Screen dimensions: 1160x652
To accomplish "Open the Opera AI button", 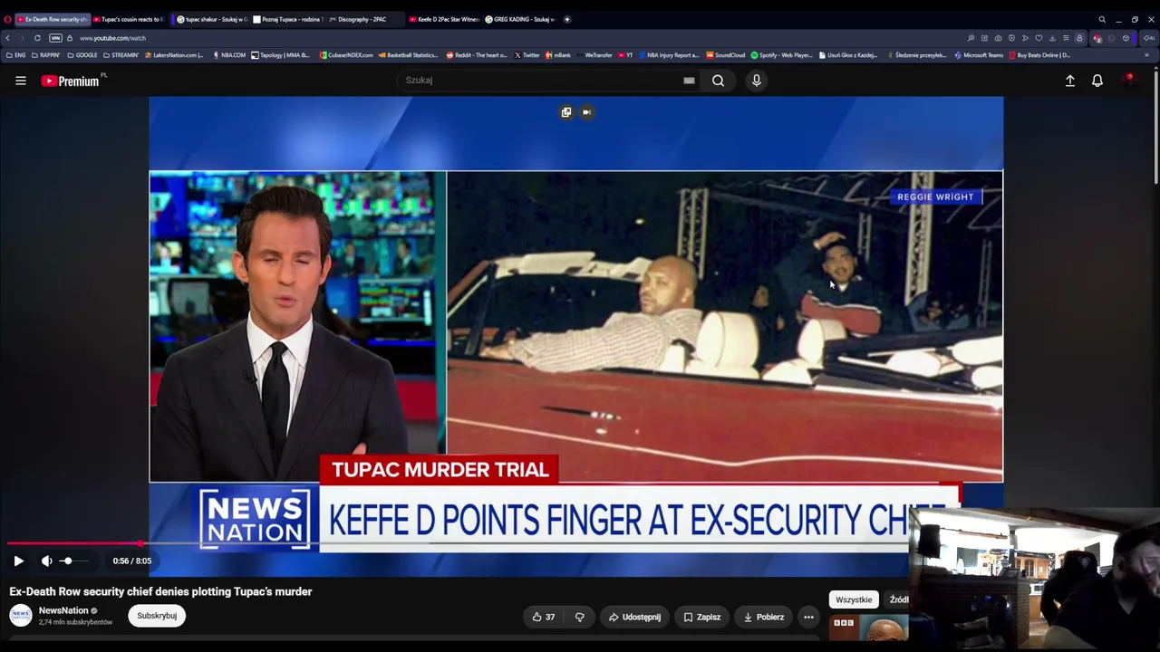I will [x=1149, y=38].
